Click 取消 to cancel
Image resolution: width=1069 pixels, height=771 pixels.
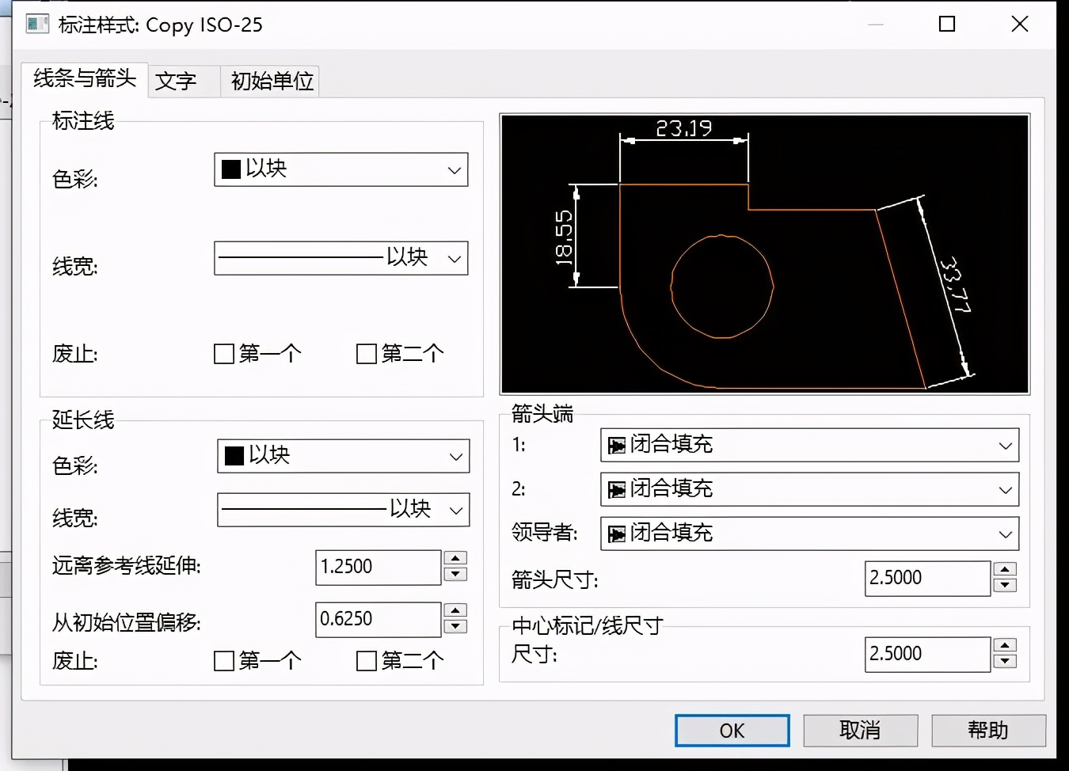pos(861,731)
